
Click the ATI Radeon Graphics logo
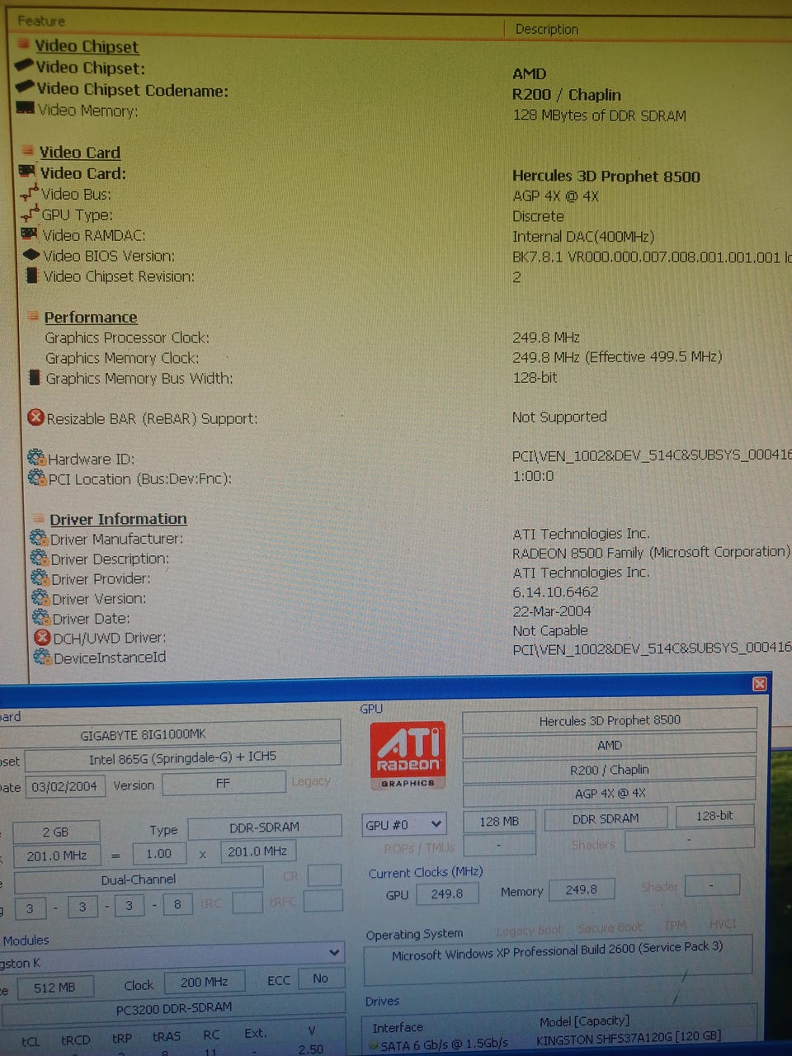coord(408,755)
